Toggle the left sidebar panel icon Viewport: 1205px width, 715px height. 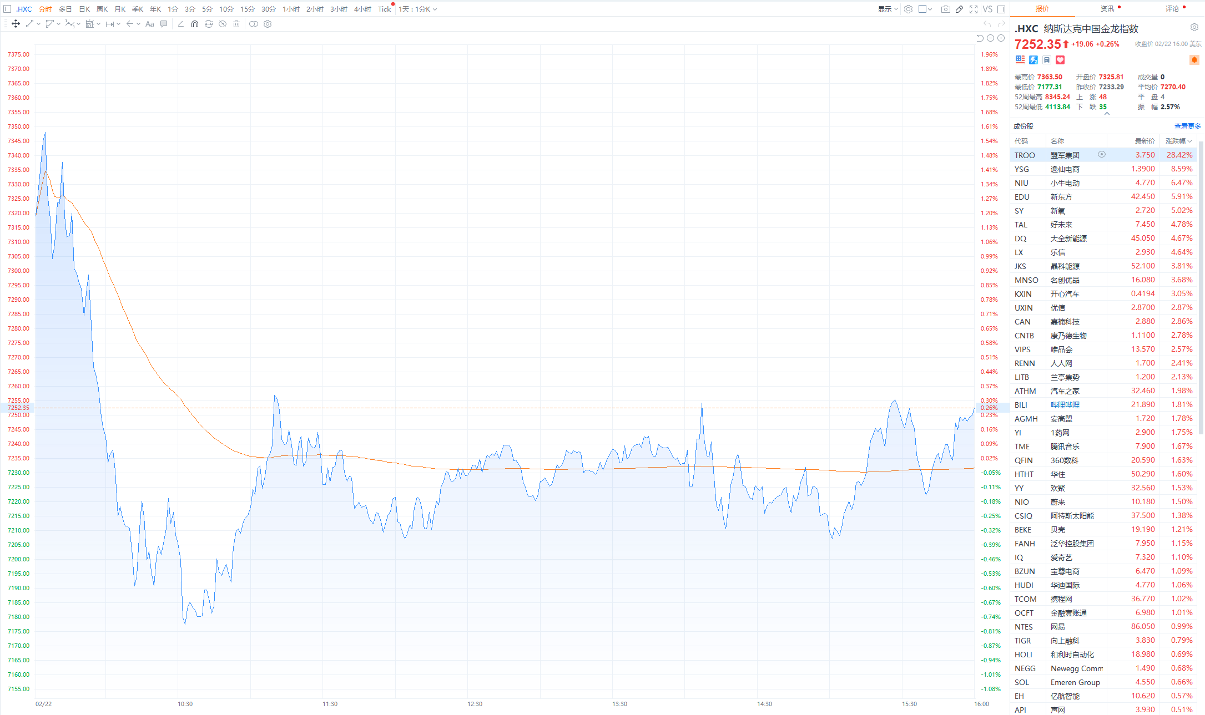pos(7,9)
